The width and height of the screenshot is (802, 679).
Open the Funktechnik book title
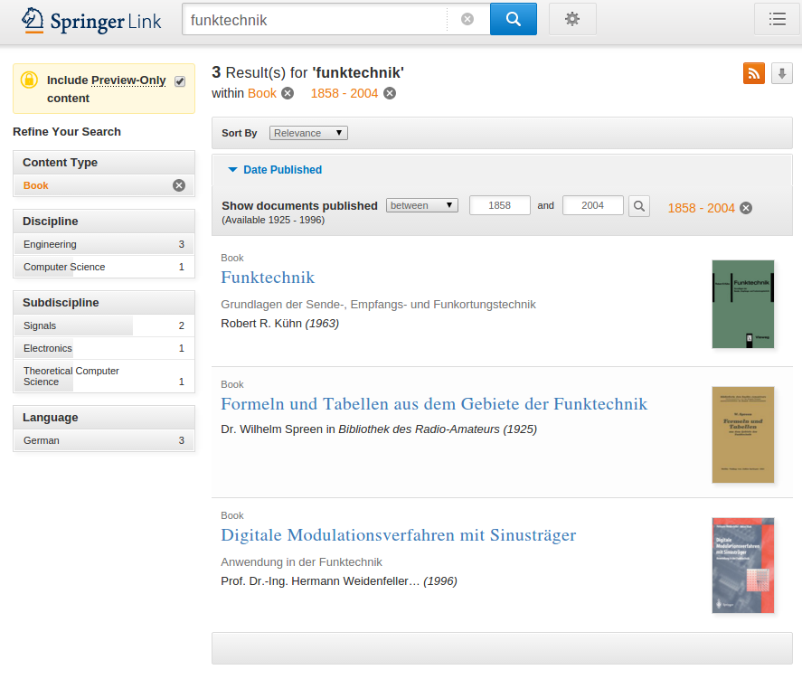(268, 278)
